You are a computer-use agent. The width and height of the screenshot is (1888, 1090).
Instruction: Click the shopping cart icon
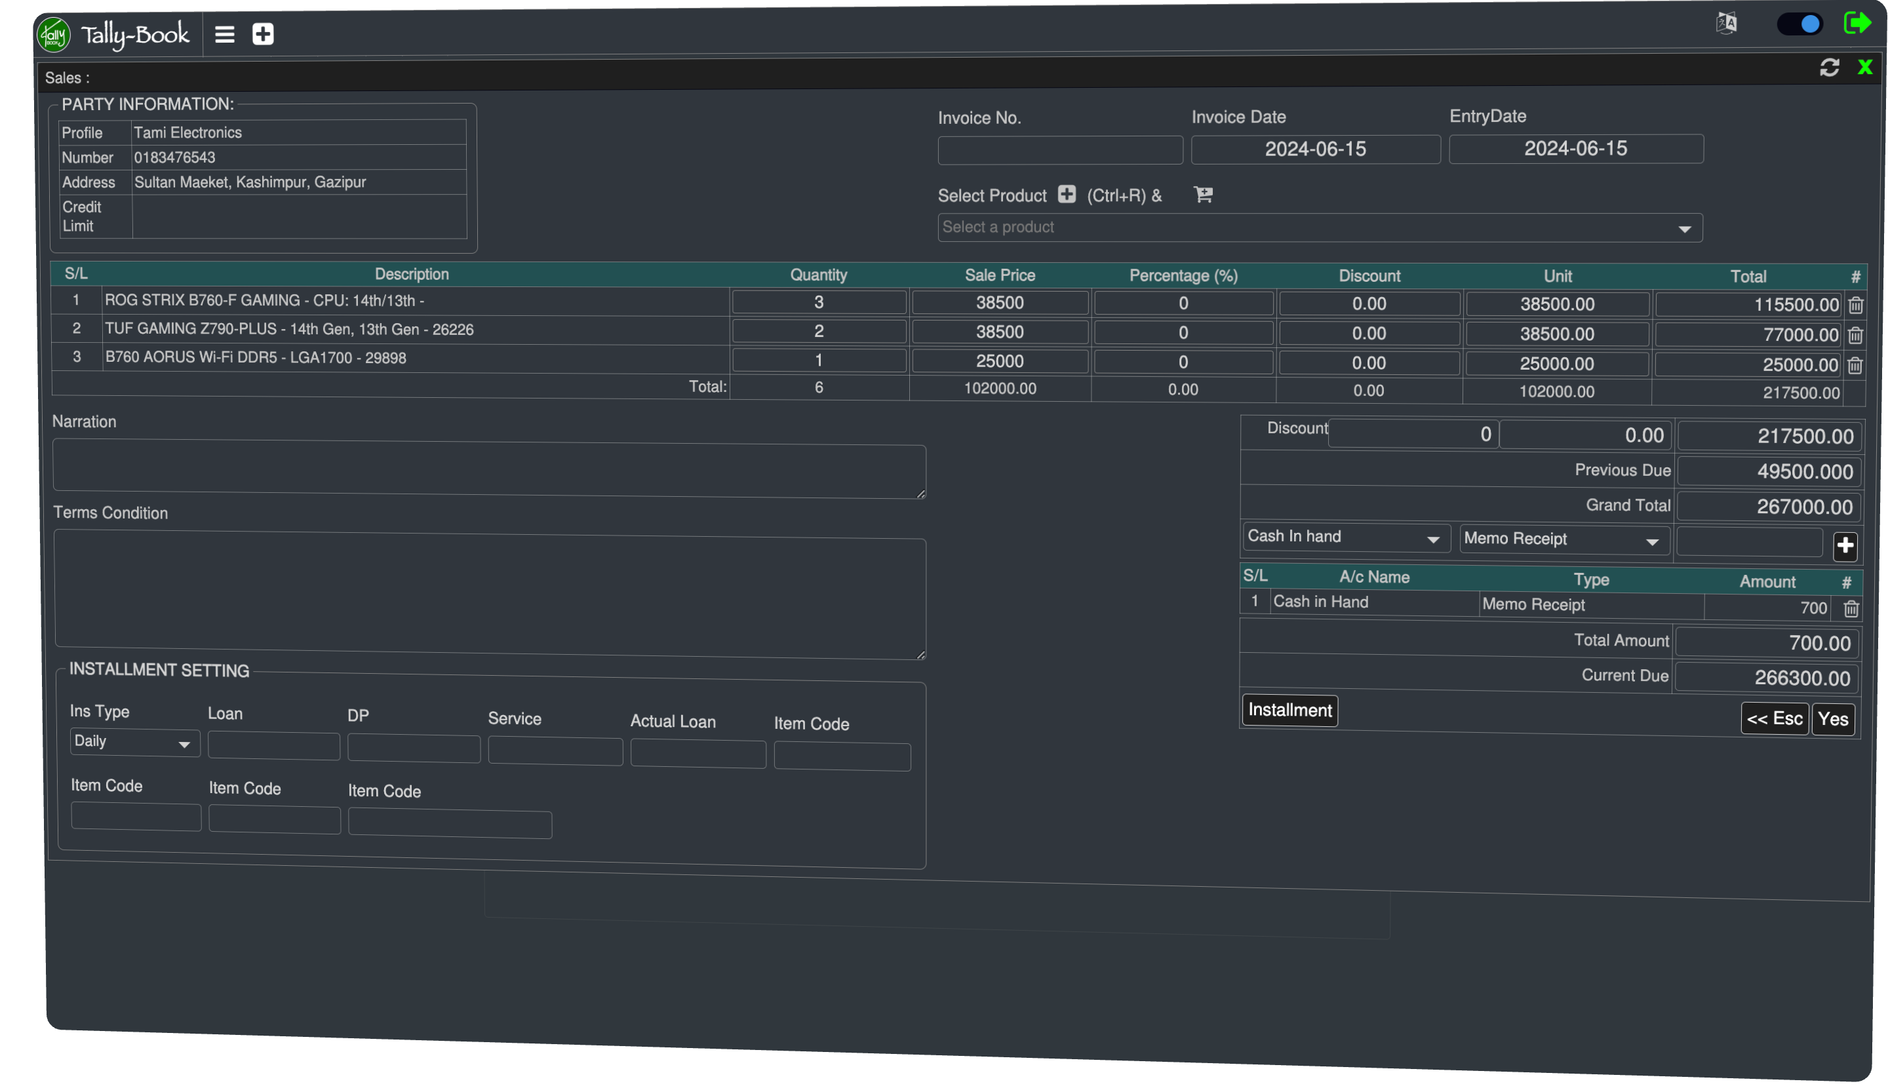1203,195
